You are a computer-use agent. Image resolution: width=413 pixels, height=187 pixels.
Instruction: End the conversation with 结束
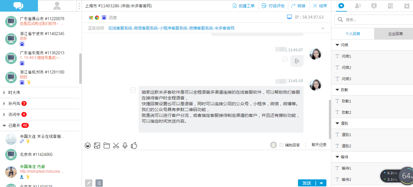(320, 6)
